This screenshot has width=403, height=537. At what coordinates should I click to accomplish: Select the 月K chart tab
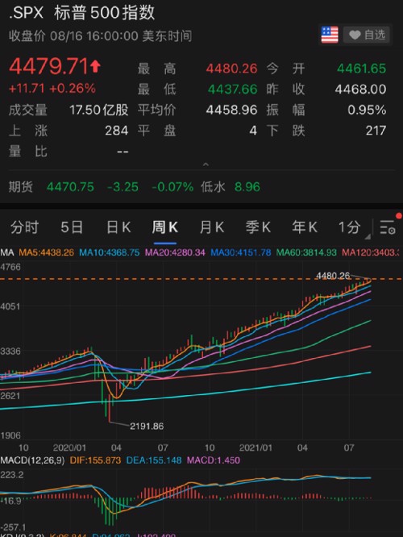[x=212, y=227]
